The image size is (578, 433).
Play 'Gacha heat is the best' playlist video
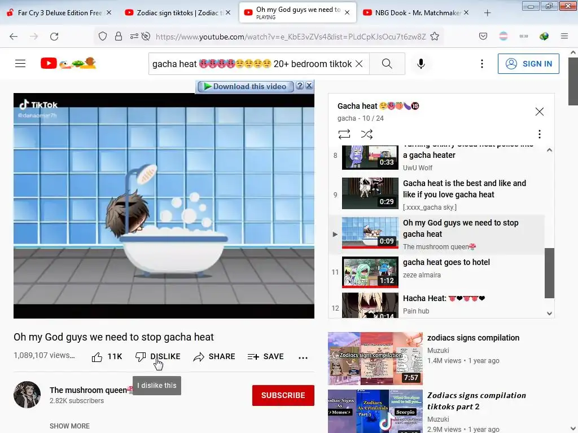point(436,195)
